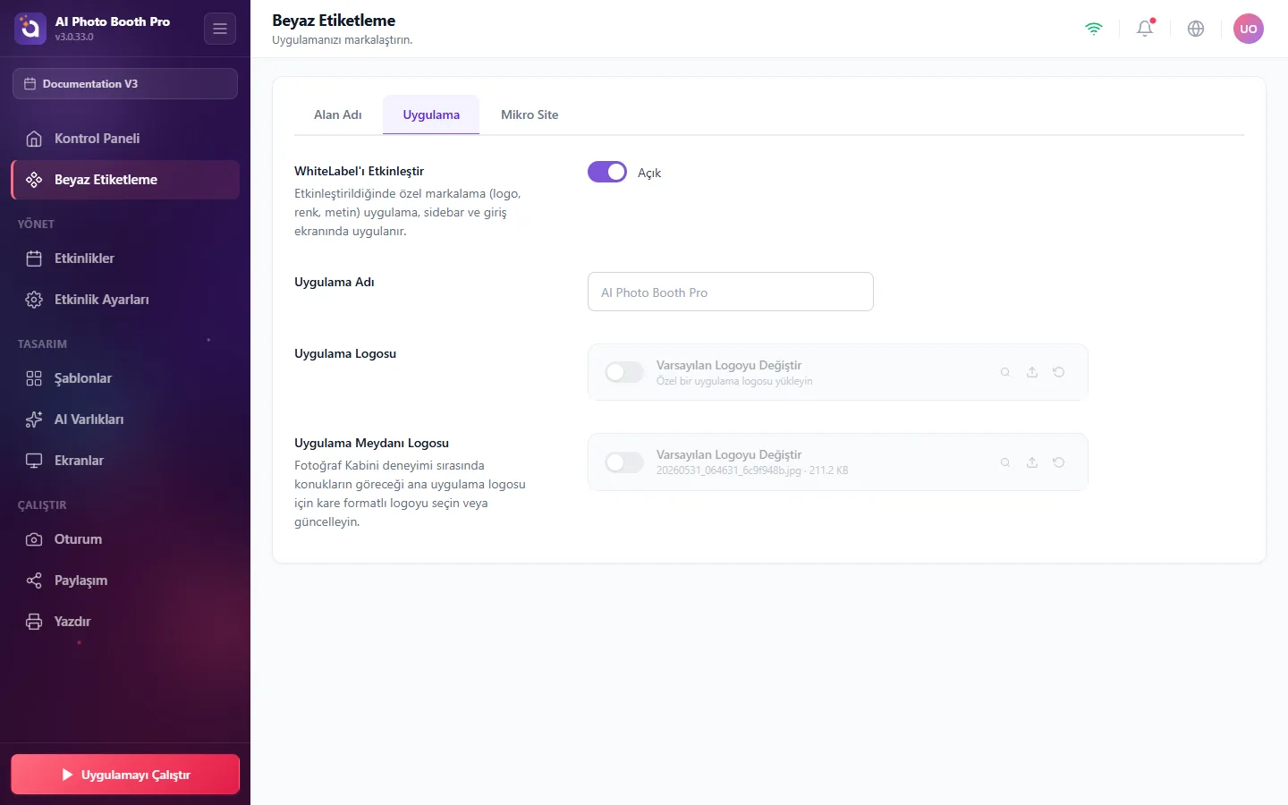Viewport: 1288px width, 805px height.
Task: Click the Özel bir uygulama logosu yükleyin text
Action: pyautogui.click(x=734, y=381)
